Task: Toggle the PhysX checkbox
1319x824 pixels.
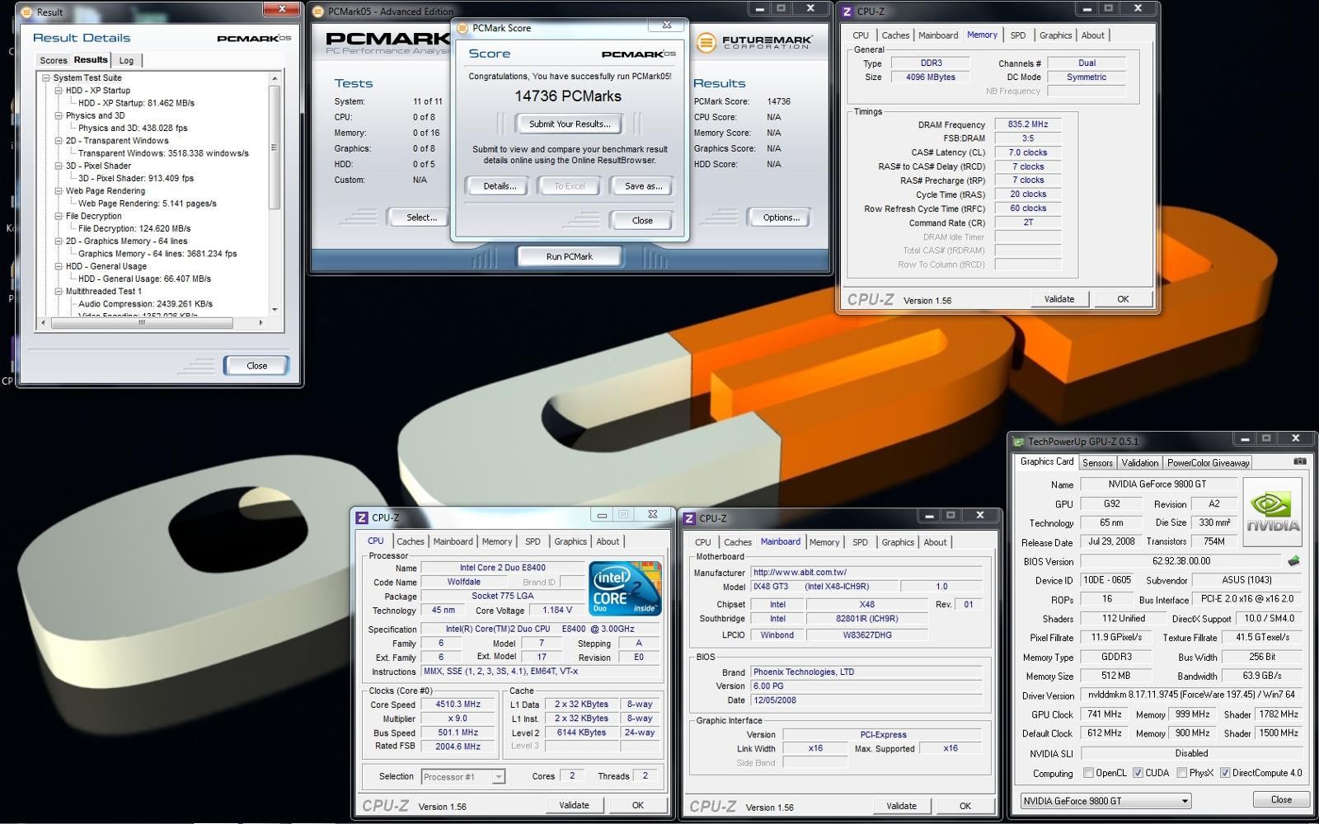Action: pos(1181,773)
